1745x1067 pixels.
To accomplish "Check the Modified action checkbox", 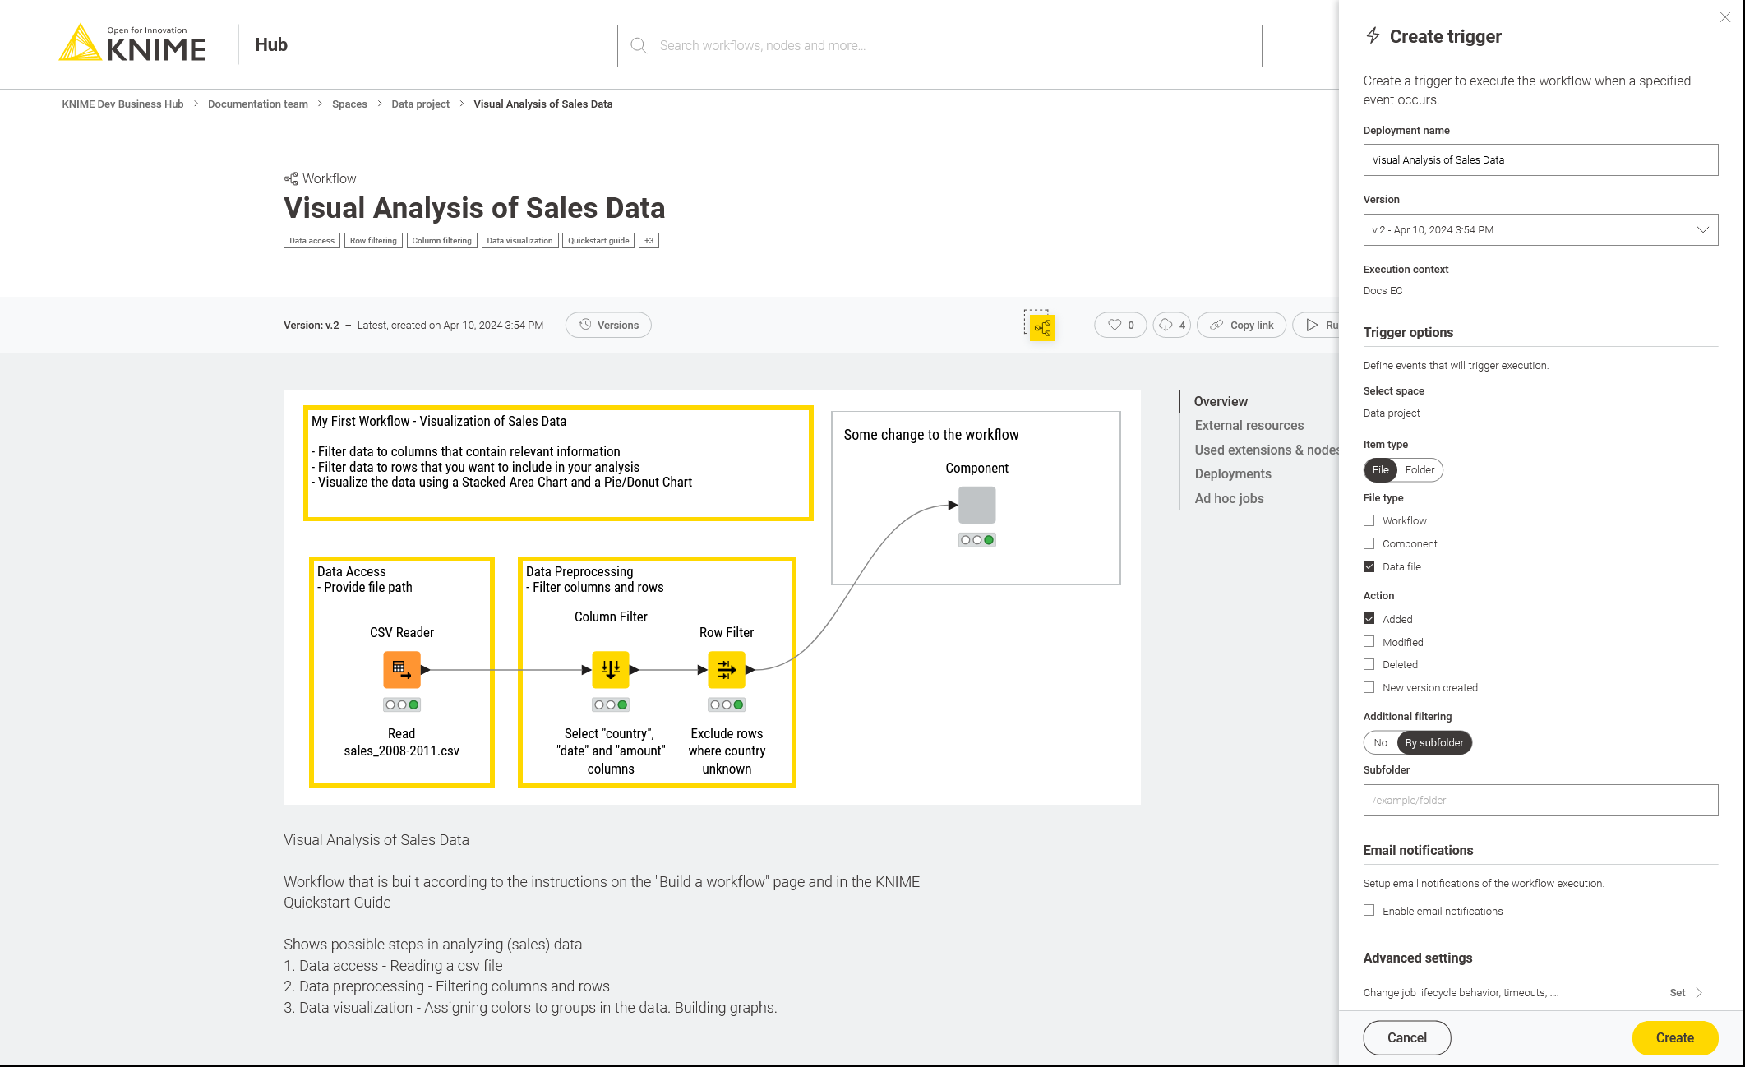I will pyautogui.click(x=1369, y=641).
